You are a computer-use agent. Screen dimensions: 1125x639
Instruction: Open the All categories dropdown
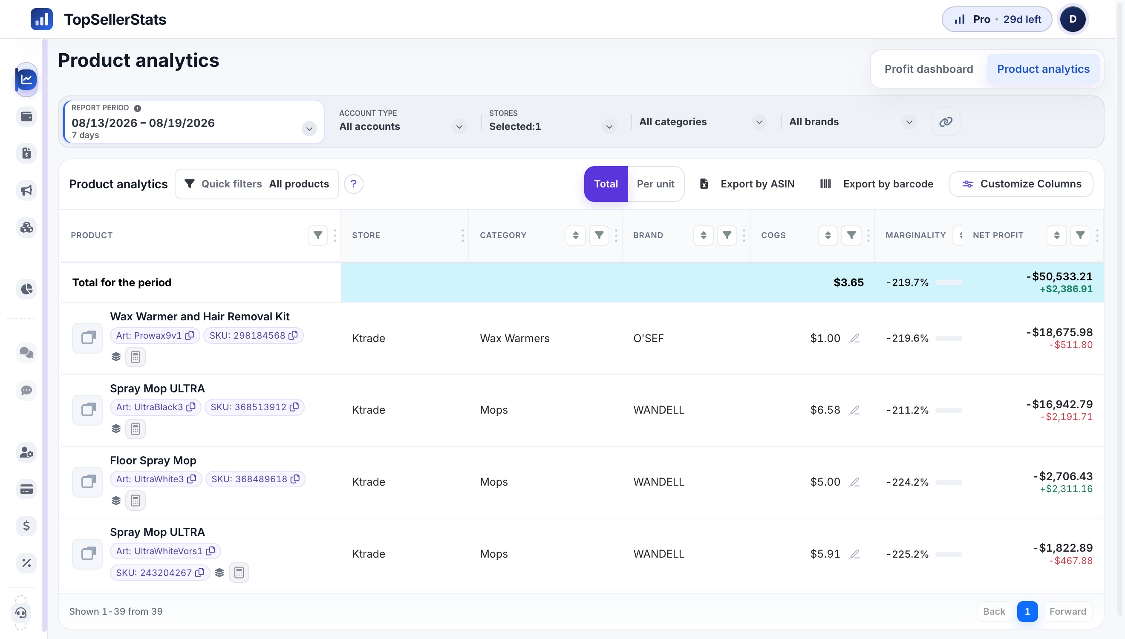[x=703, y=122]
